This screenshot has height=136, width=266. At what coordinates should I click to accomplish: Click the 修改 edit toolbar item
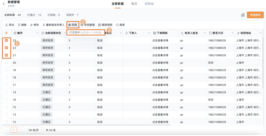click(34, 25)
